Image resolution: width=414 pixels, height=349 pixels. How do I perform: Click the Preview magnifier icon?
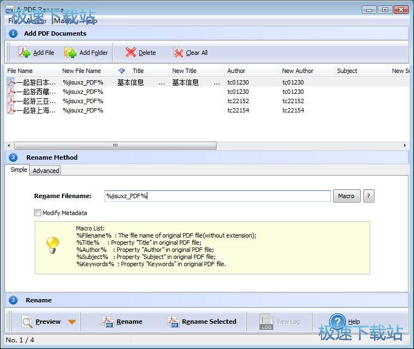(27, 322)
